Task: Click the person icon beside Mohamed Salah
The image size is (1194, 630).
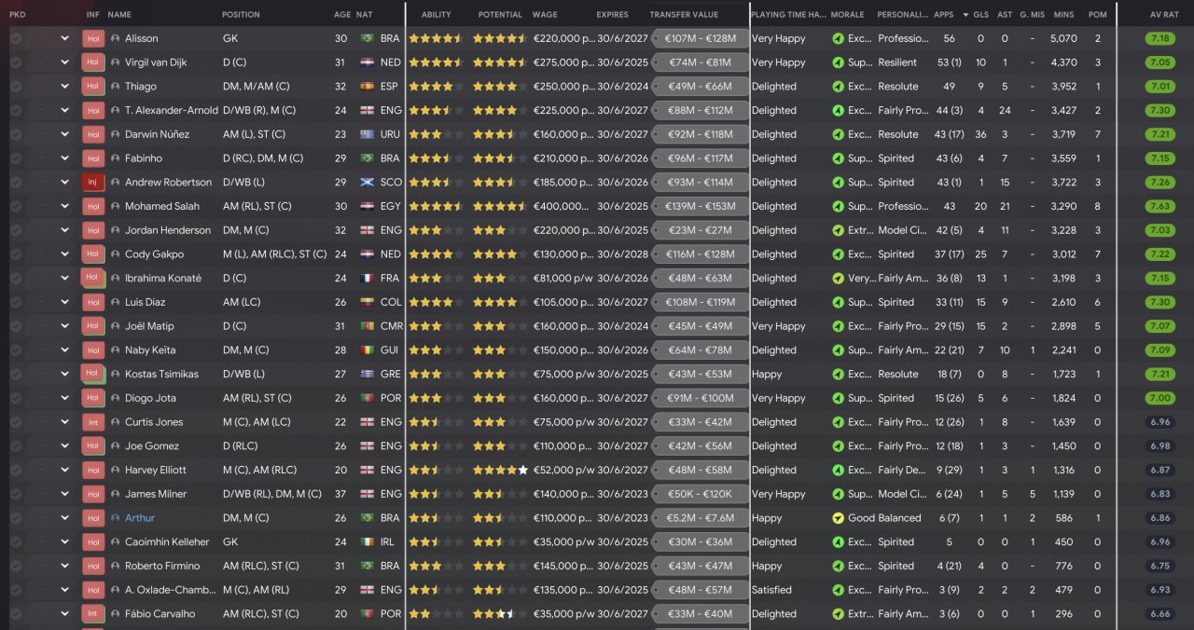Action: (116, 206)
